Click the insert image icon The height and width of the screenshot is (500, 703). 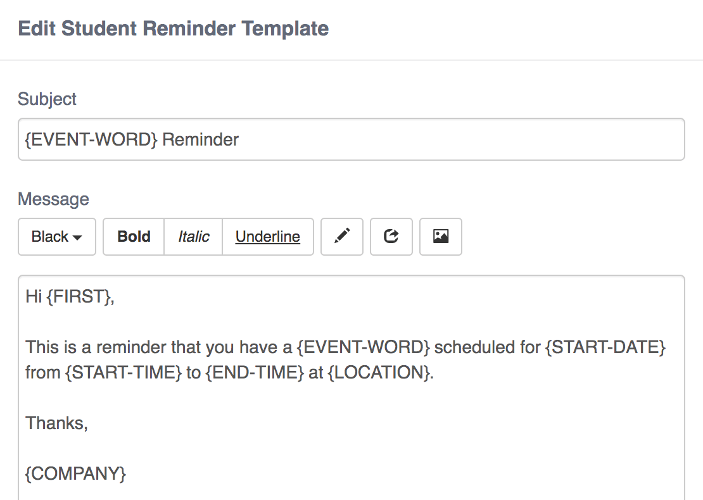tap(441, 237)
